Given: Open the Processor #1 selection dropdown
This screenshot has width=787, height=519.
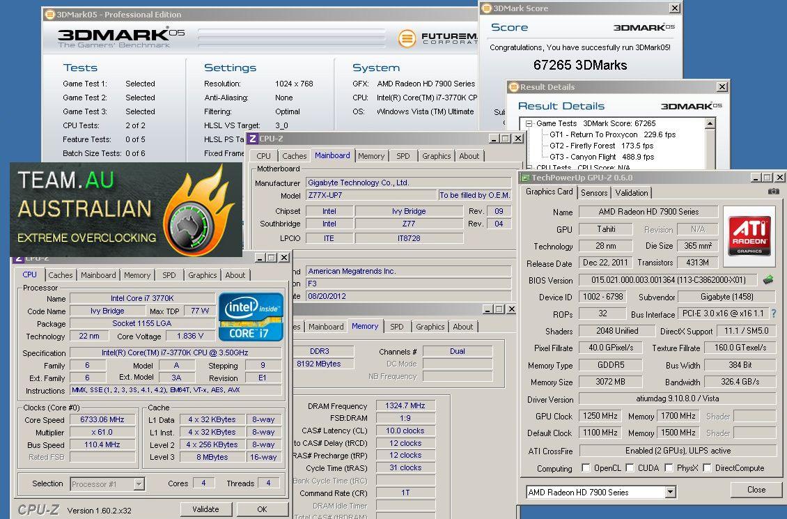Looking at the screenshot, I should point(139,484).
